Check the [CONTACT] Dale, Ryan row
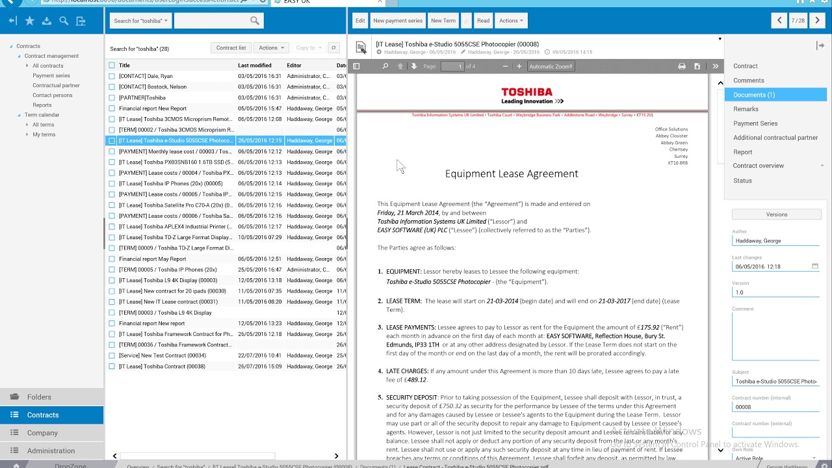Viewport: 832px width, 468px height. pos(112,76)
